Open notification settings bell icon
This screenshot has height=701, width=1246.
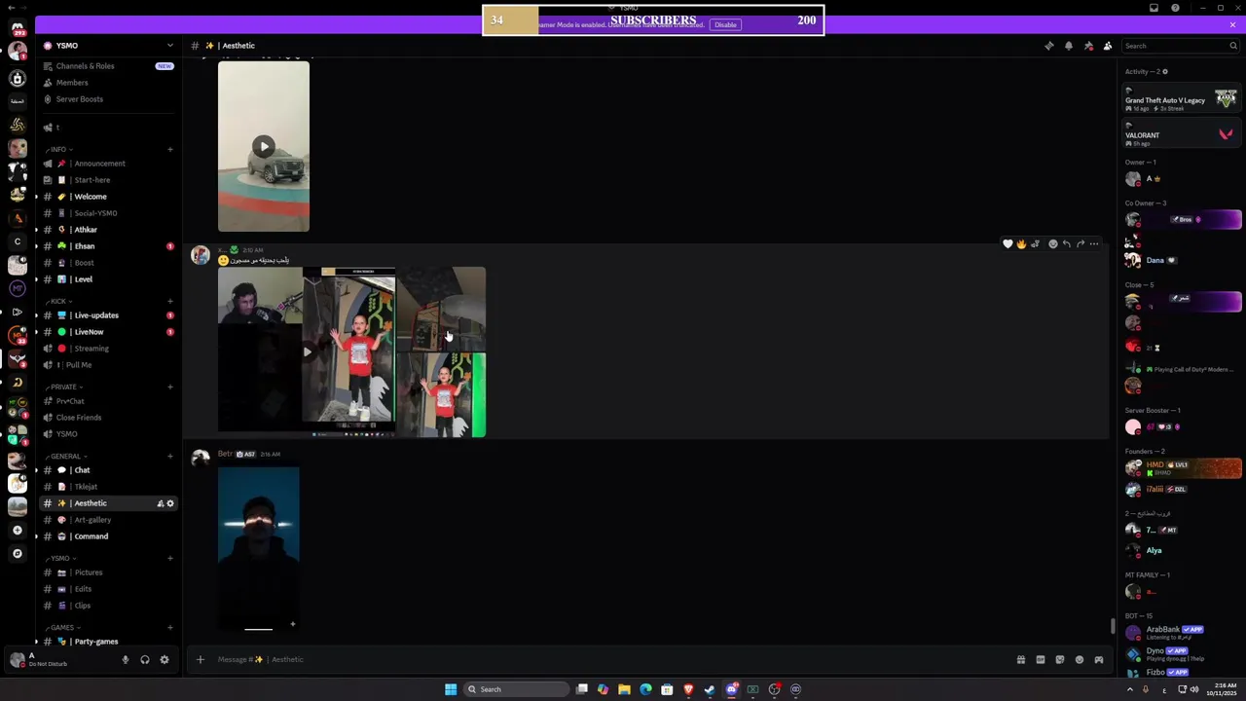click(1068, 46)
